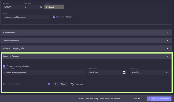Change the repeat count Times field
The image size is (174, 102).
[x=61, y=84]
